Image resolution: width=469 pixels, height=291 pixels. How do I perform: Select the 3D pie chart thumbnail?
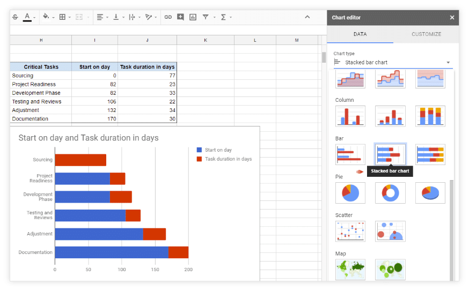(430, 193)
